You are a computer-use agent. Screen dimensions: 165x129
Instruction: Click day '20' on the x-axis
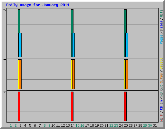(x=102, y=125)
